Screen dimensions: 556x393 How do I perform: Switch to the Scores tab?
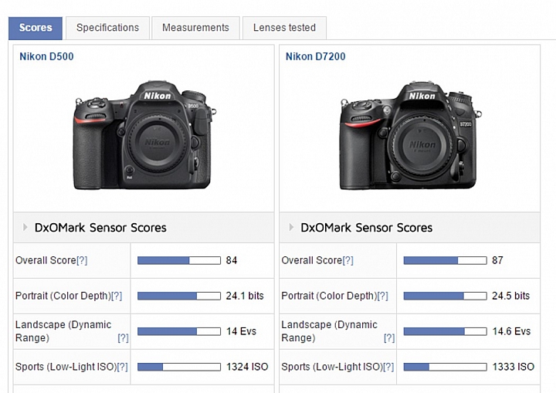[36, 28]
